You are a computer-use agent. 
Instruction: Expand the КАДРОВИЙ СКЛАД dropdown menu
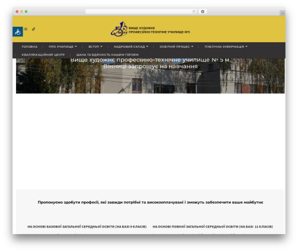pyautogui.click(x=131, y=46)
